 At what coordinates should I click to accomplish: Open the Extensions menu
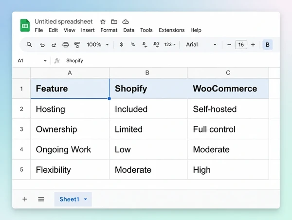coord(172,30)
